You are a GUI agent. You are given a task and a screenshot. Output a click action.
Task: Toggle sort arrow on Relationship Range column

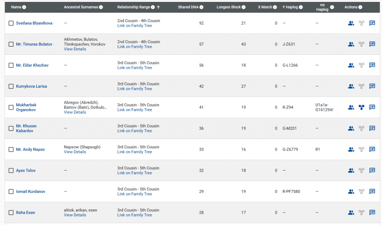click(158, 7)
